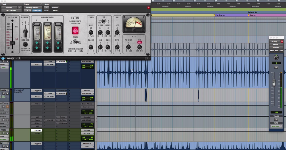Adjust the Input Filter slider handle
The height and width of the screenshot is (150, 286).
click(12, 43)
